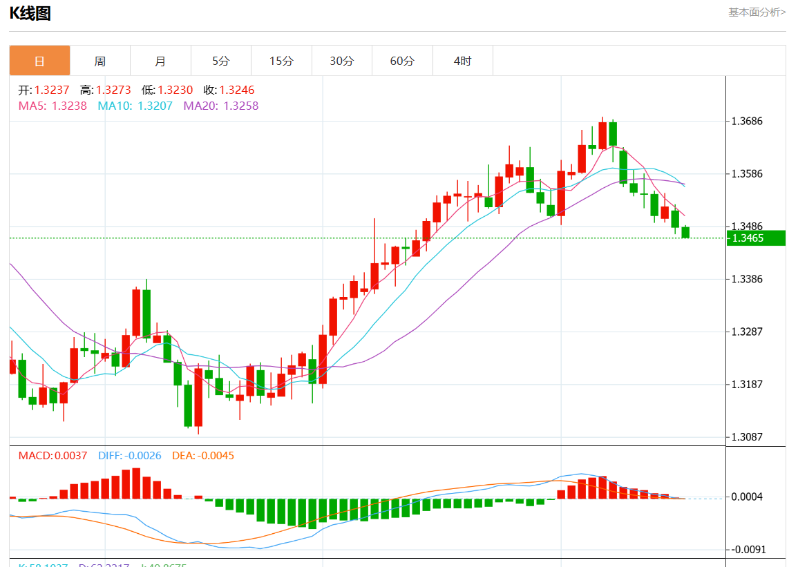
Task: Select the 日 daily chart tab
Action: pyautogui.click(x=39, y=61)
